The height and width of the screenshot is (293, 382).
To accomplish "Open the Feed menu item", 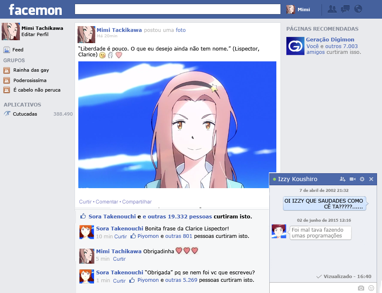I will pos(18,50).
